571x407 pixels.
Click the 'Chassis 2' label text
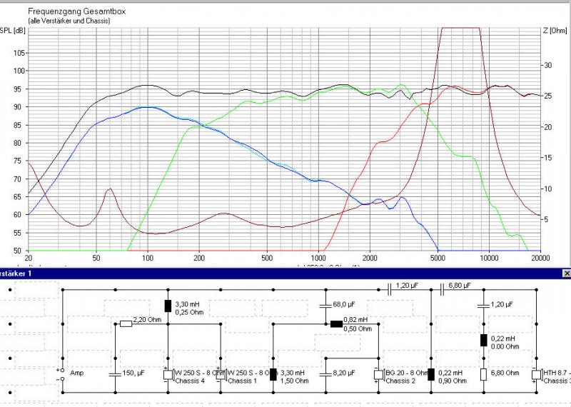(x=400, y=381)
